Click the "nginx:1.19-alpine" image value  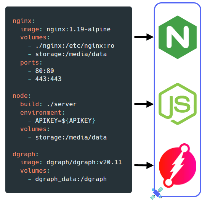click(79, 29)
